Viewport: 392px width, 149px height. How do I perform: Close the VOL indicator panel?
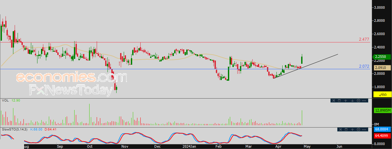pyautogui.click(x=334, y=101)
